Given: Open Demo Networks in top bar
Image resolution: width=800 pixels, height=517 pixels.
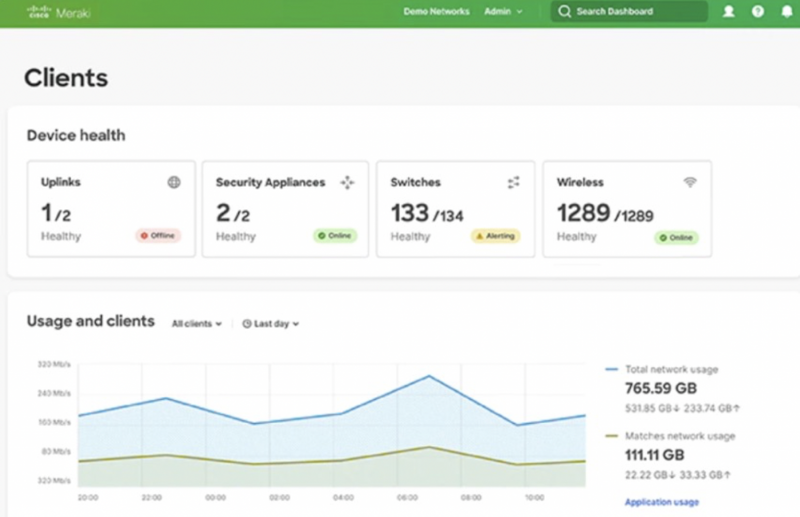Looking at the screenshot, I should click(x=436, y=11).
